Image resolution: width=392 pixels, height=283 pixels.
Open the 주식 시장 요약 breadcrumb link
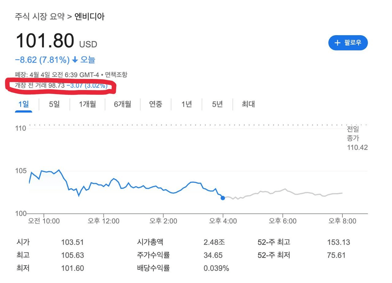(40, 17)
